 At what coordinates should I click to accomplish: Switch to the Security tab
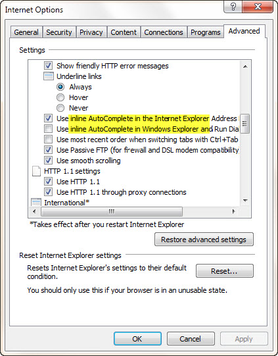click(x=59, y=32)
